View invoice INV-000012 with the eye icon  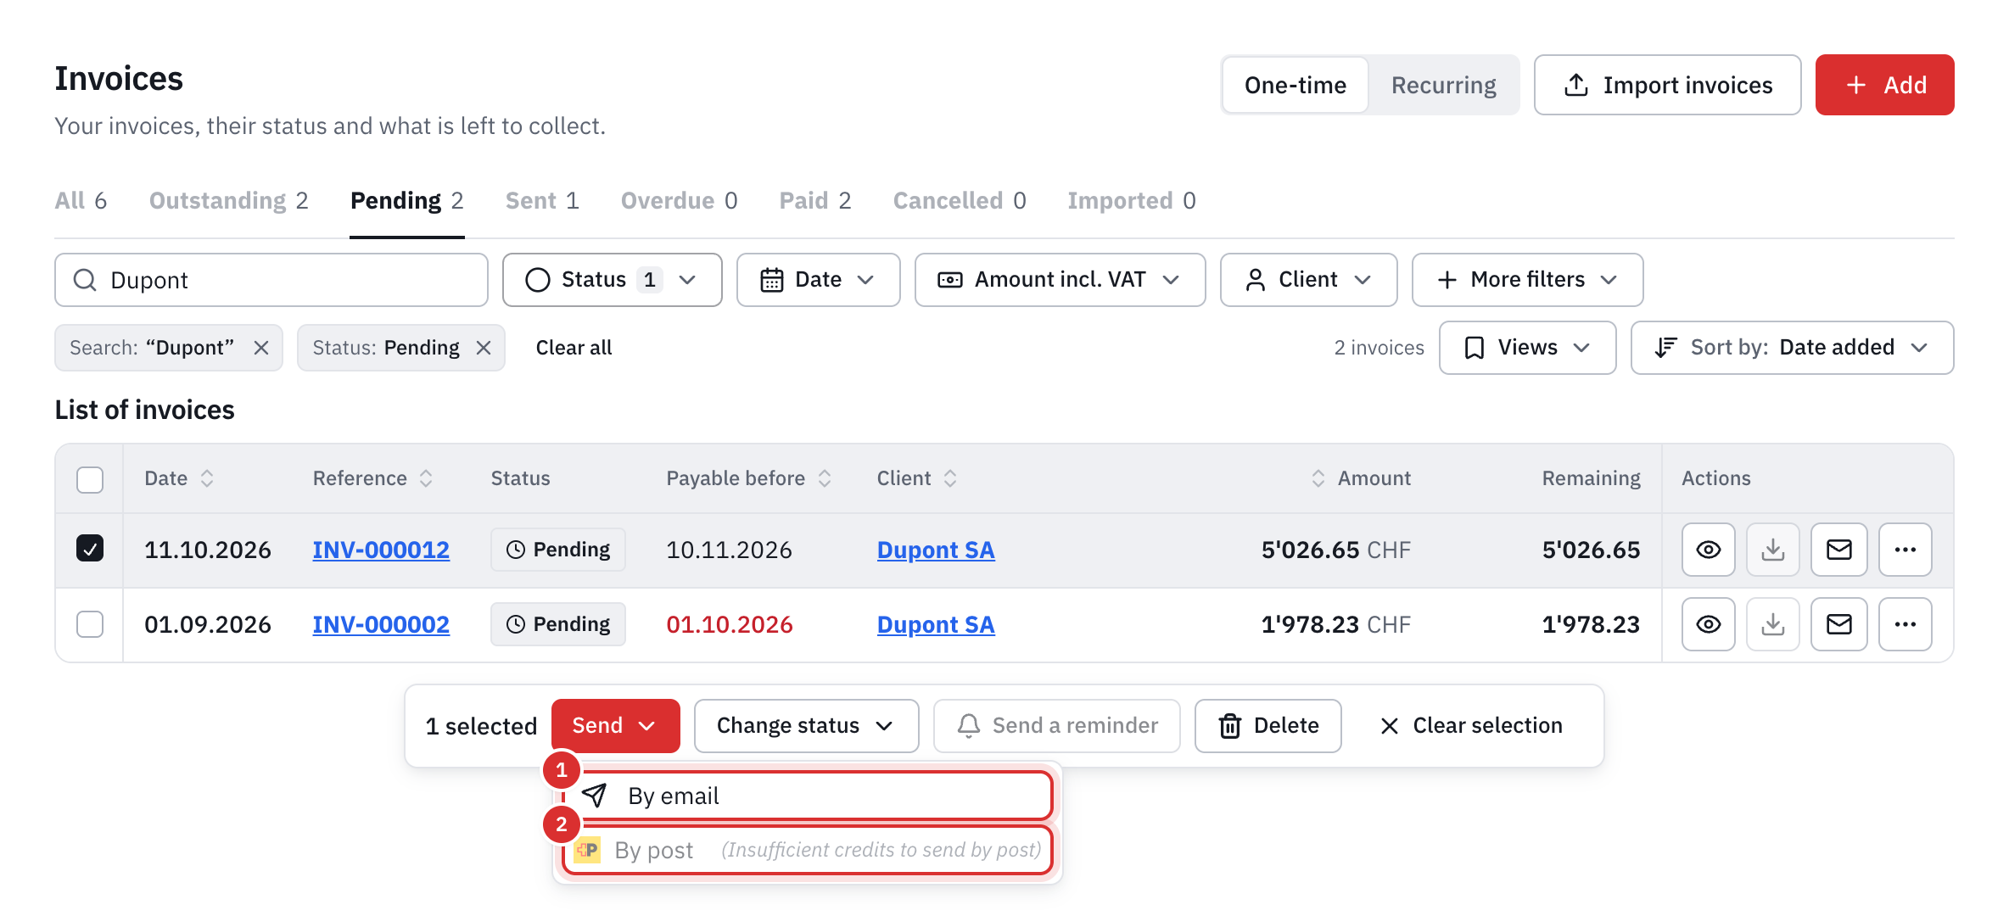pos(1708,550)
